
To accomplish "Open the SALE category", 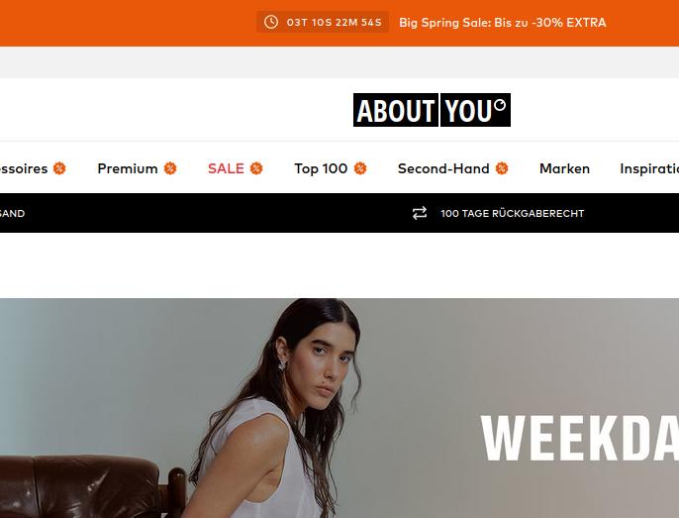I will click(x=226, y=168).
